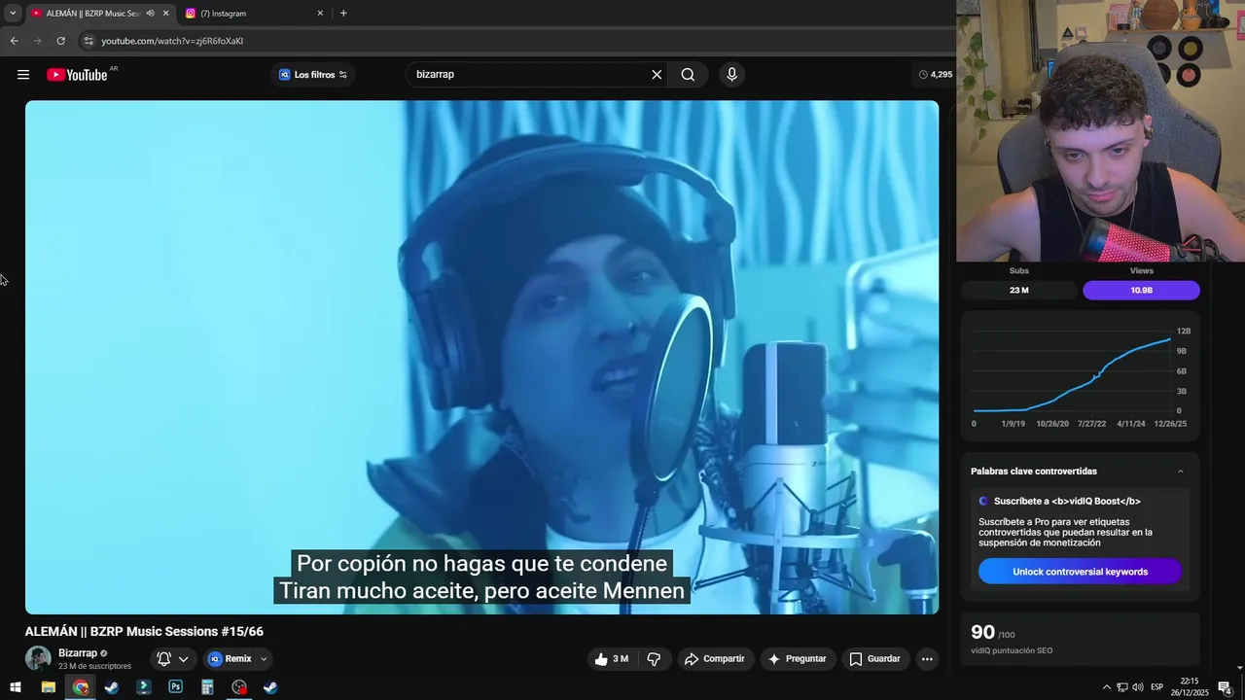Select the Views 10.9B toggle

click(x=1141, y=291)
